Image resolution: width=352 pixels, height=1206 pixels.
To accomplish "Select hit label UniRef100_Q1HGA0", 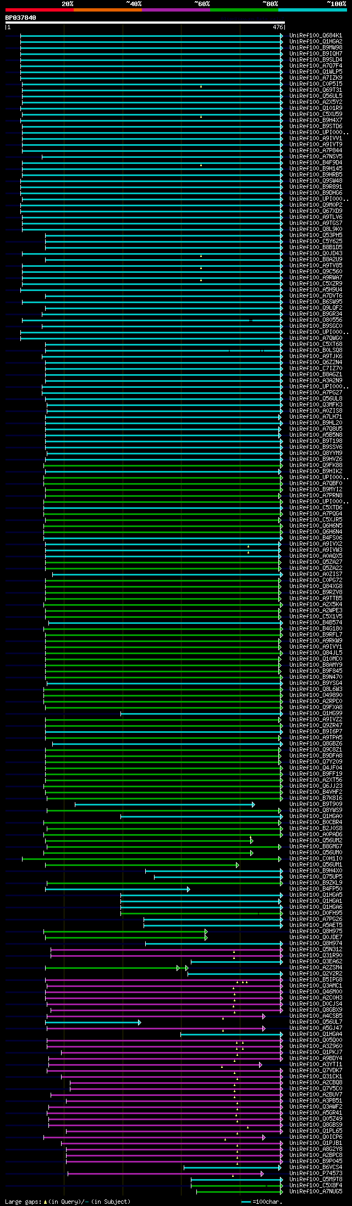I will (x=316, y=816).
